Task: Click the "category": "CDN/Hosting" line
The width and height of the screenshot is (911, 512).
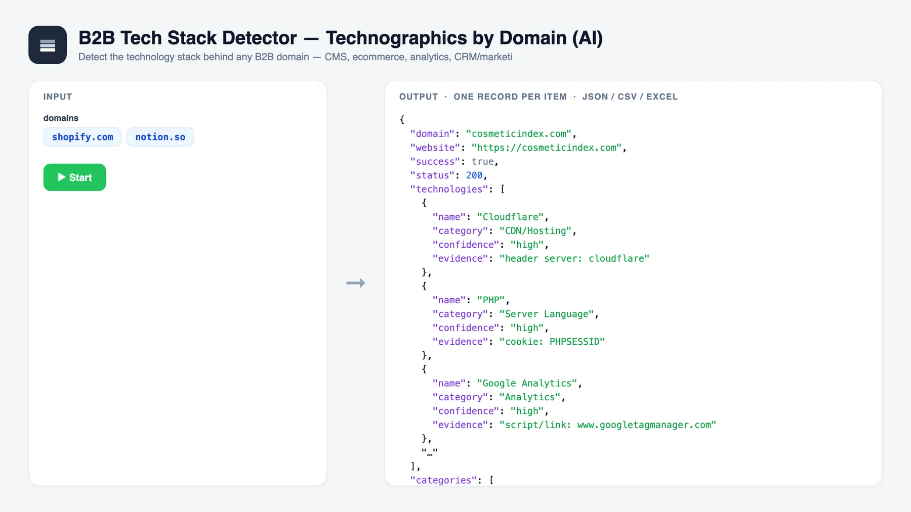Action: coord(505,231)
